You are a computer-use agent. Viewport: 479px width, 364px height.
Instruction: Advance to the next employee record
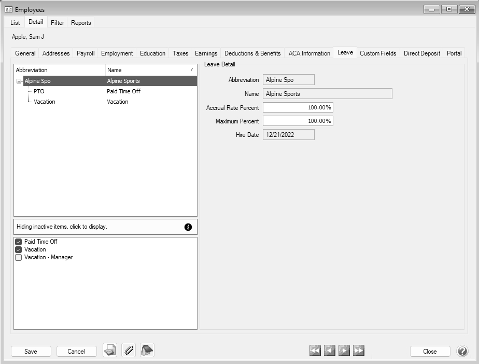(x=344, y=351)
